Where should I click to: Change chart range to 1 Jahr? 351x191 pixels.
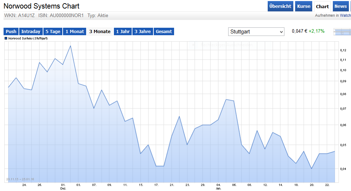coord(123,32)
